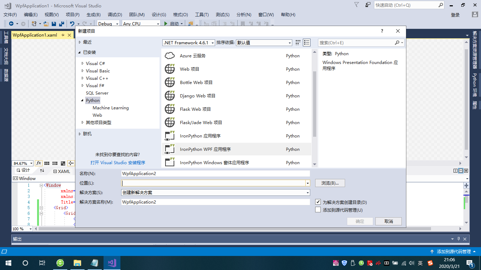Open Visual Studio from the taskbar
This screenshot has height=270, width=481.
112,263
